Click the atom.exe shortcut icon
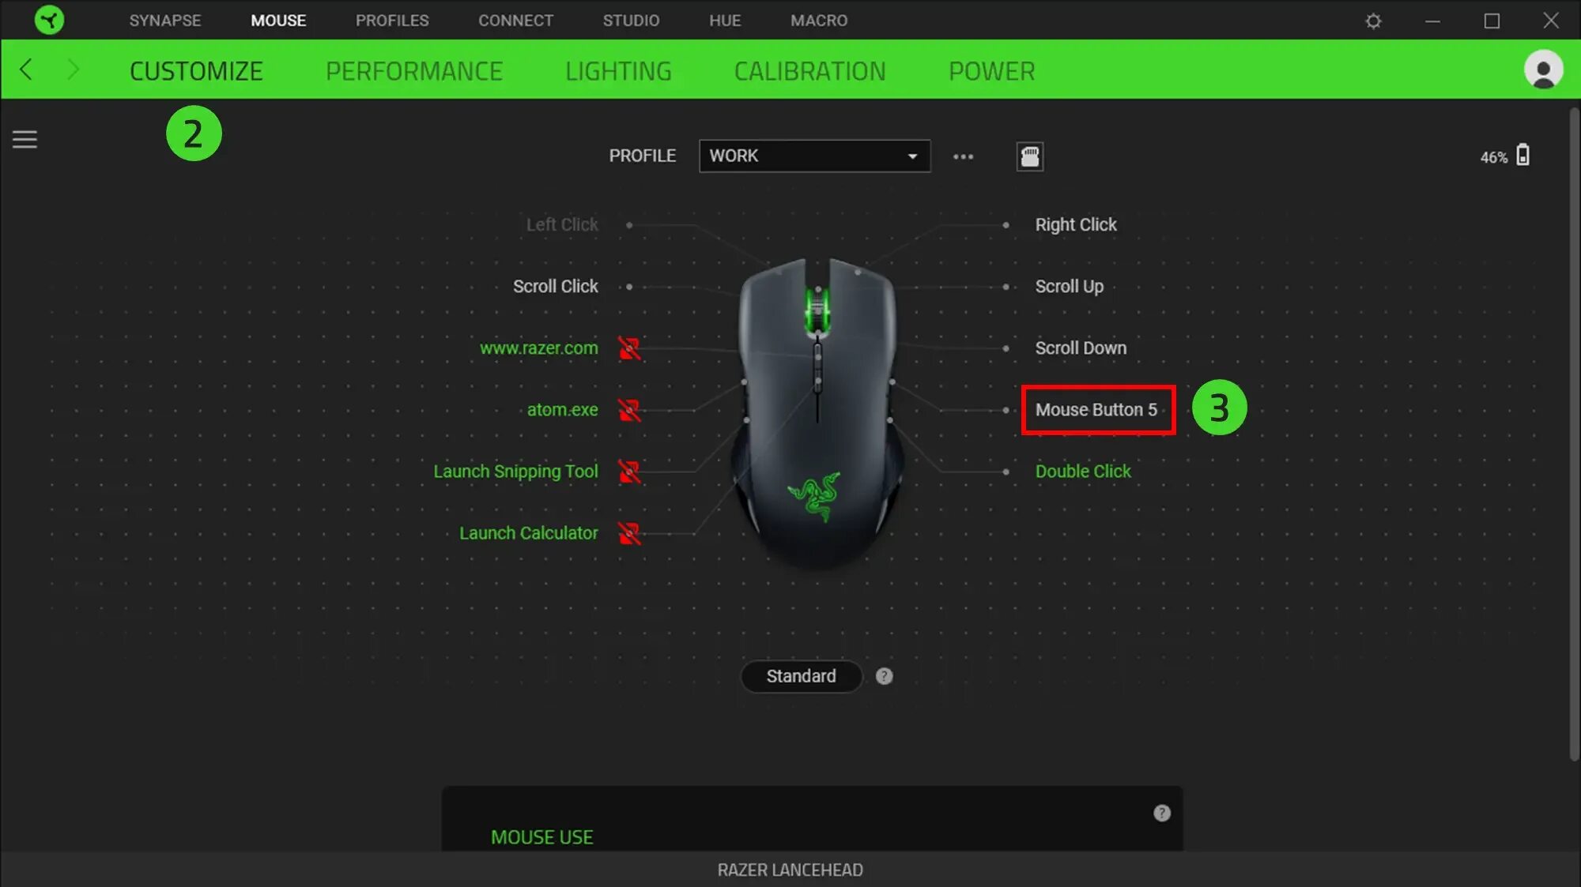 628,410
